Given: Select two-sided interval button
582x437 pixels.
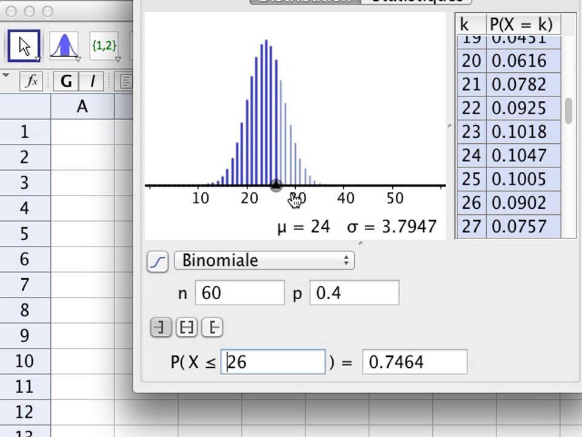Looking at the screenshot, I should (186, 327).
